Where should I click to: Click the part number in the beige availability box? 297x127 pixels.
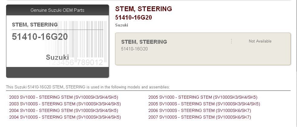click(134, 49)
